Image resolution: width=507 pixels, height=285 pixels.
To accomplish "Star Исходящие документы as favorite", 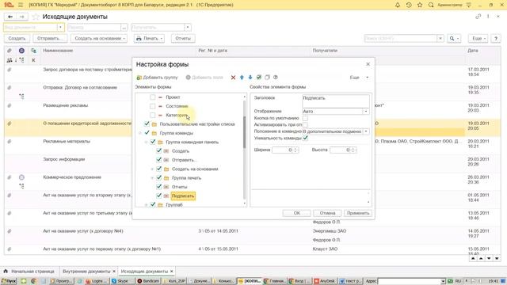I will (x=36, y=17).
